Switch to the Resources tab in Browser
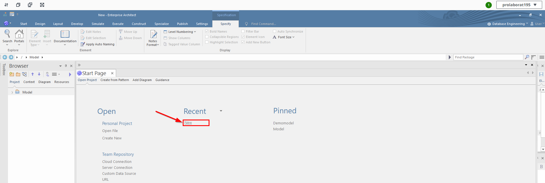545x183 pixels. coord(62,82)
